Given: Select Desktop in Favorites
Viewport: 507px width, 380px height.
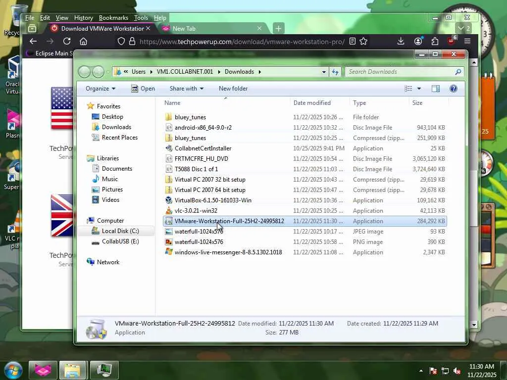Looking at the screenshot, I should click(112, 117).
